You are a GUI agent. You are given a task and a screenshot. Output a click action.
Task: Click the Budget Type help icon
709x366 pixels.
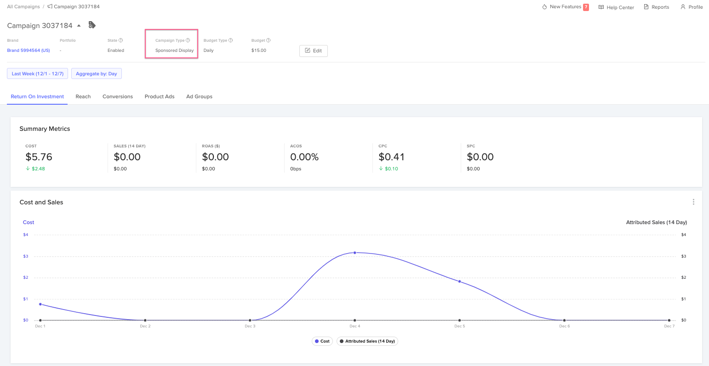[x=231, y=40]
